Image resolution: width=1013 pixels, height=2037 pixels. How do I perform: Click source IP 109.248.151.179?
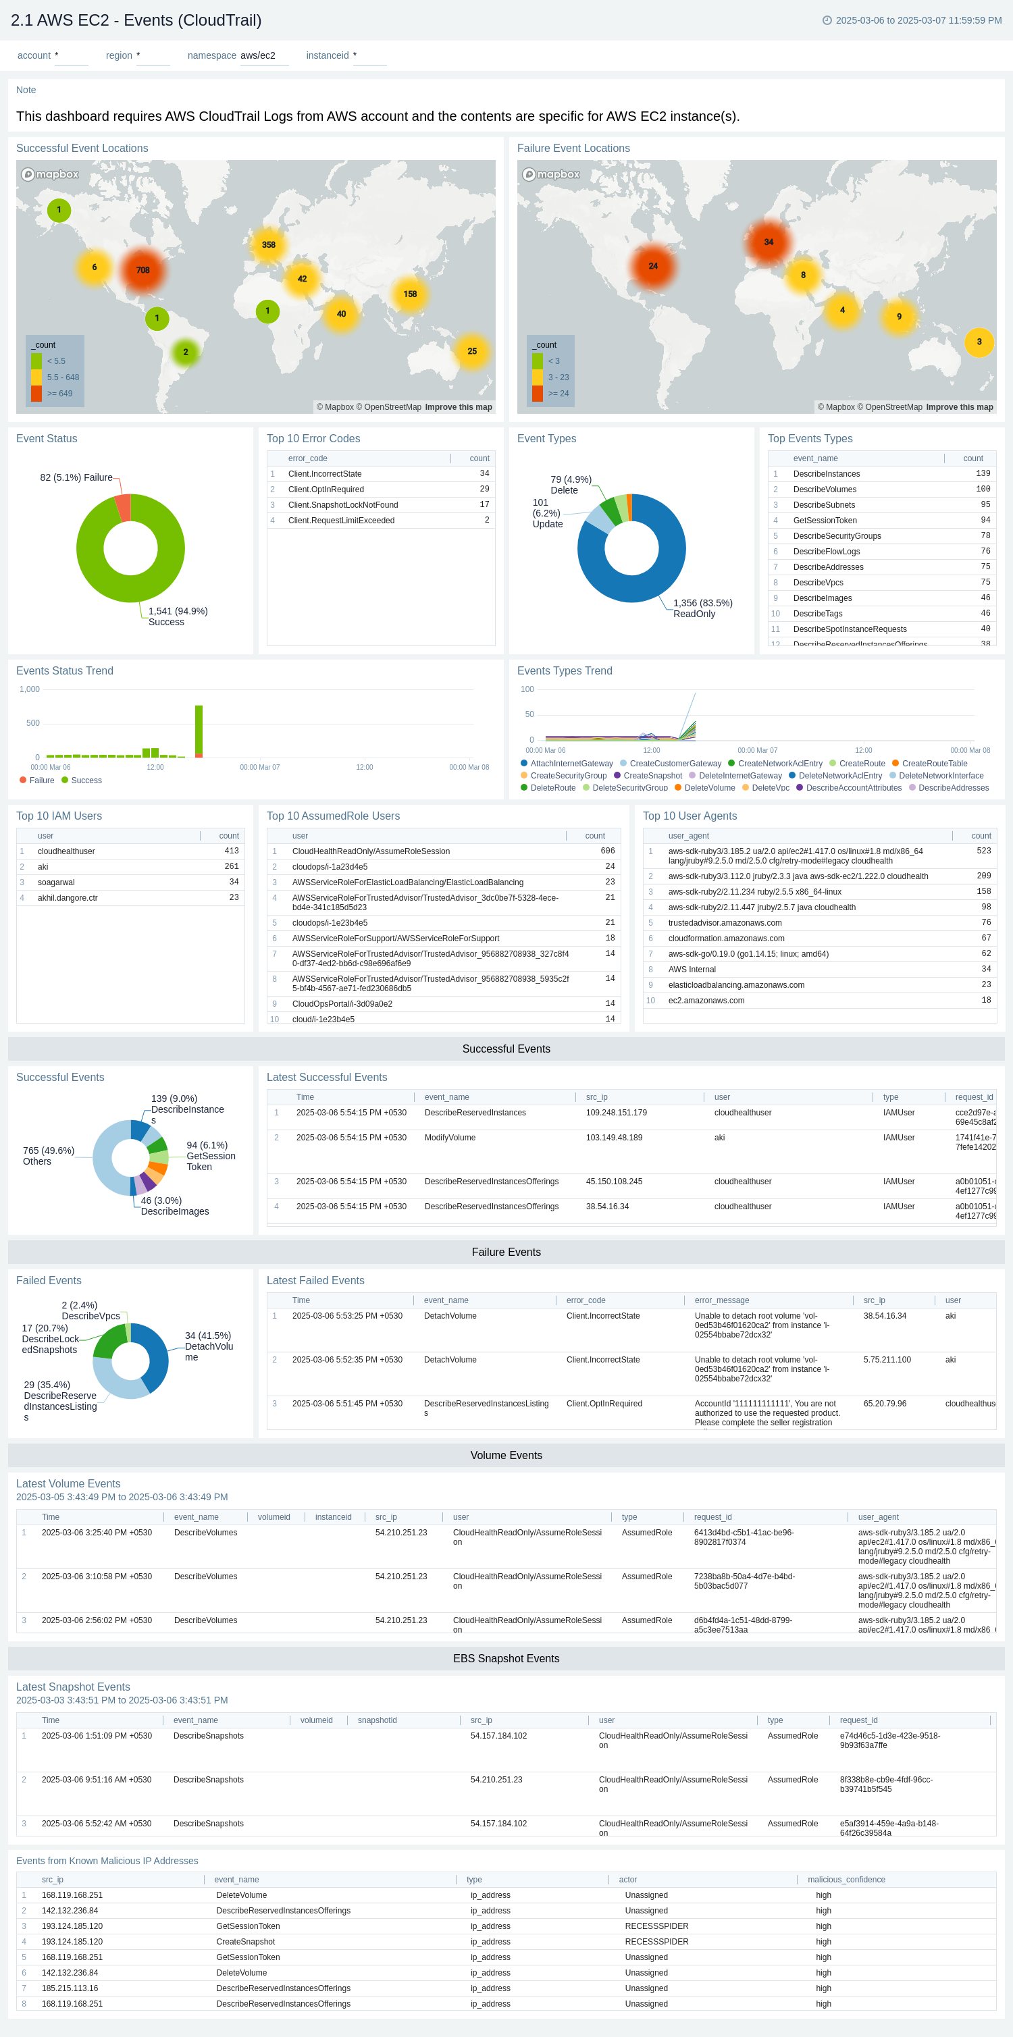click(x=616, y=1113)
